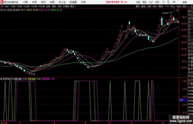Toggle the left panel icon beside 分时
The height and width of the screenshot is (124, 193).
pos(2,6)
